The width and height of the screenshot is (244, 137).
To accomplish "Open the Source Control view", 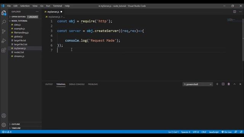I will (x=4, y=31).
